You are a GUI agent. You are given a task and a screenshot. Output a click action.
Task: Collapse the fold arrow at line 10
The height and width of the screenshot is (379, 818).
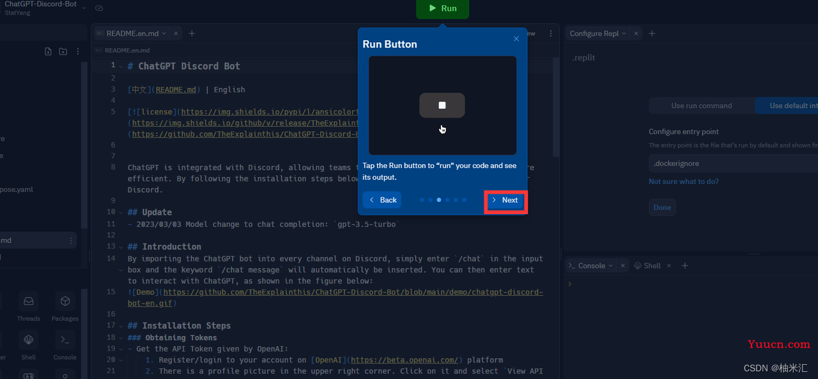pos(121,212)
